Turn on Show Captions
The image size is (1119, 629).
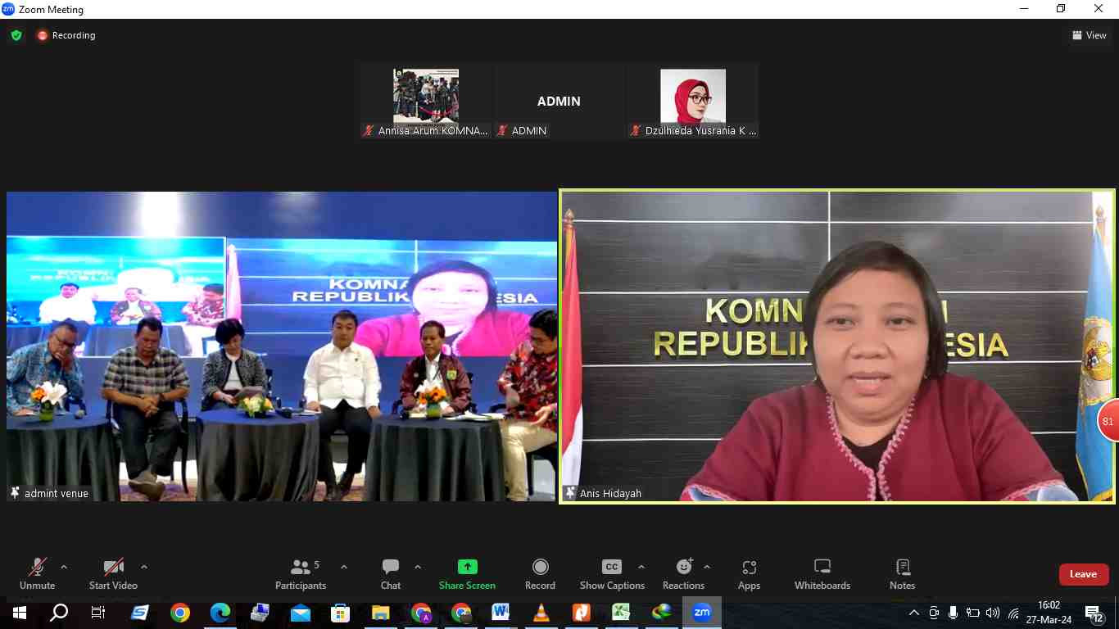coord(612,573)
